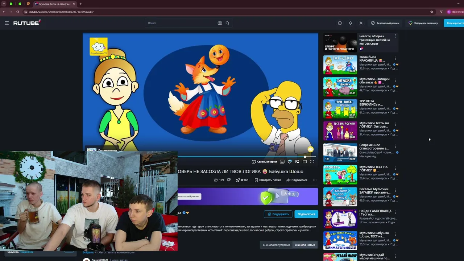Subscribe with the Подписаться button

[306, 214]
